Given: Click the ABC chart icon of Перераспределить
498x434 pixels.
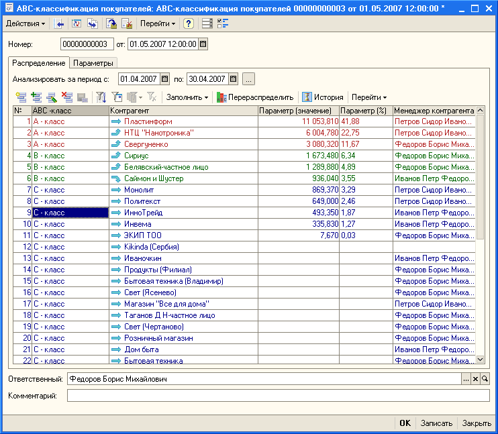Looking at the screenshot, I should pyautogui.click(x=221, y=97).
